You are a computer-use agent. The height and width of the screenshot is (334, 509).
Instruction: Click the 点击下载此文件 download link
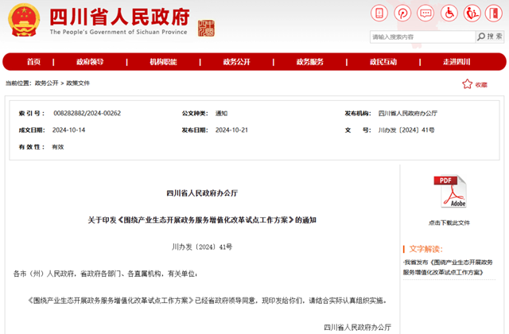(449, 223)
